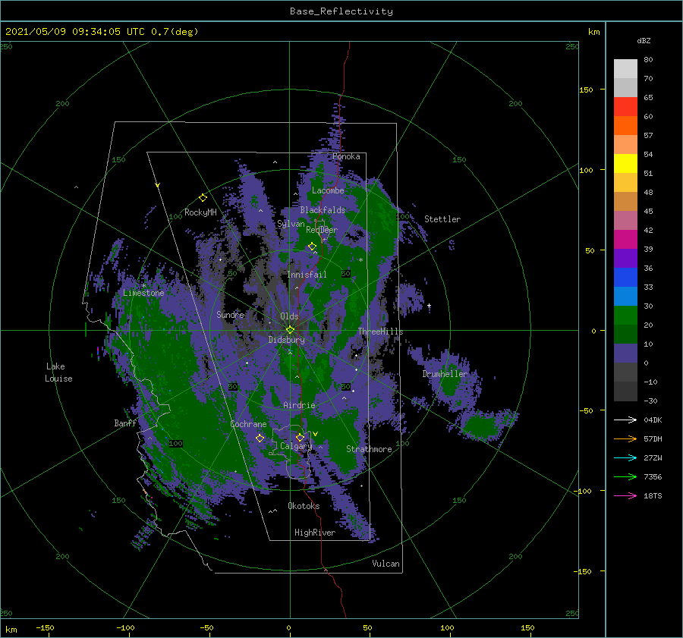Click the Strathmore label
The image size is (683, 638).
click(369, 449)
